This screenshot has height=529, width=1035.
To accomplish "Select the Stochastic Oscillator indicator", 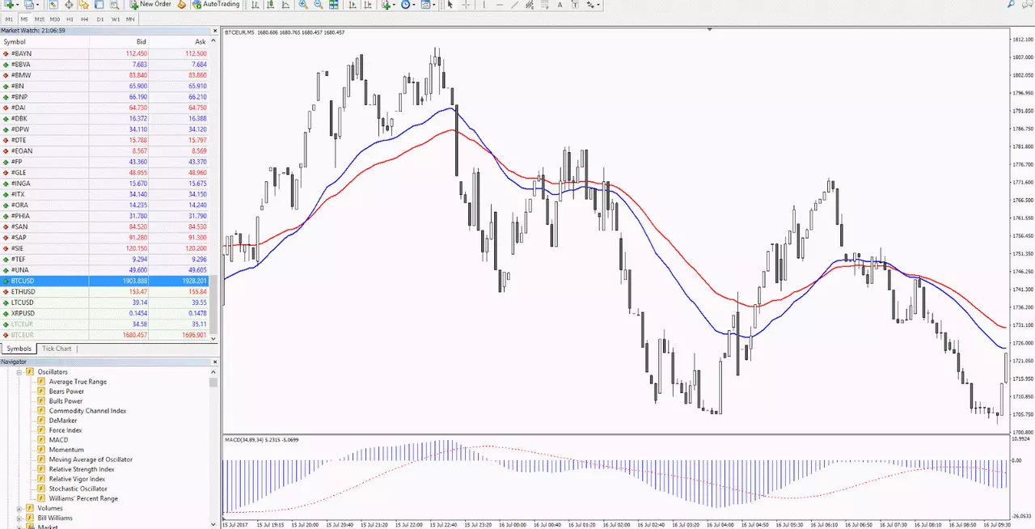I will point(78,489).
